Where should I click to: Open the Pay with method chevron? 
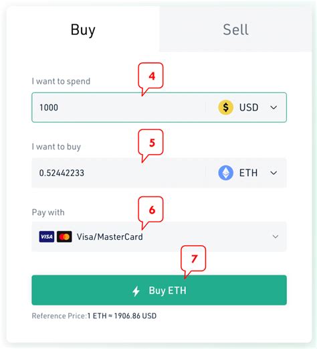[x=276, y=236]
